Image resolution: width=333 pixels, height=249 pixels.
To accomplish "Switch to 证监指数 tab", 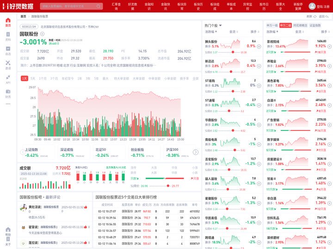I will [x=315, y=25].
